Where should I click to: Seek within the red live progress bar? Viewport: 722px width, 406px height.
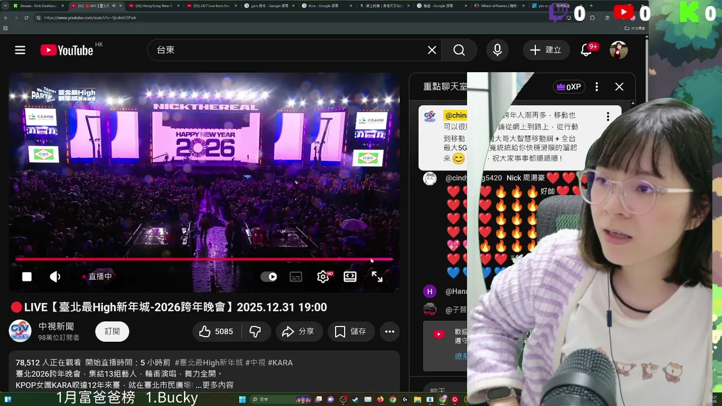click(x=204, y=259)
